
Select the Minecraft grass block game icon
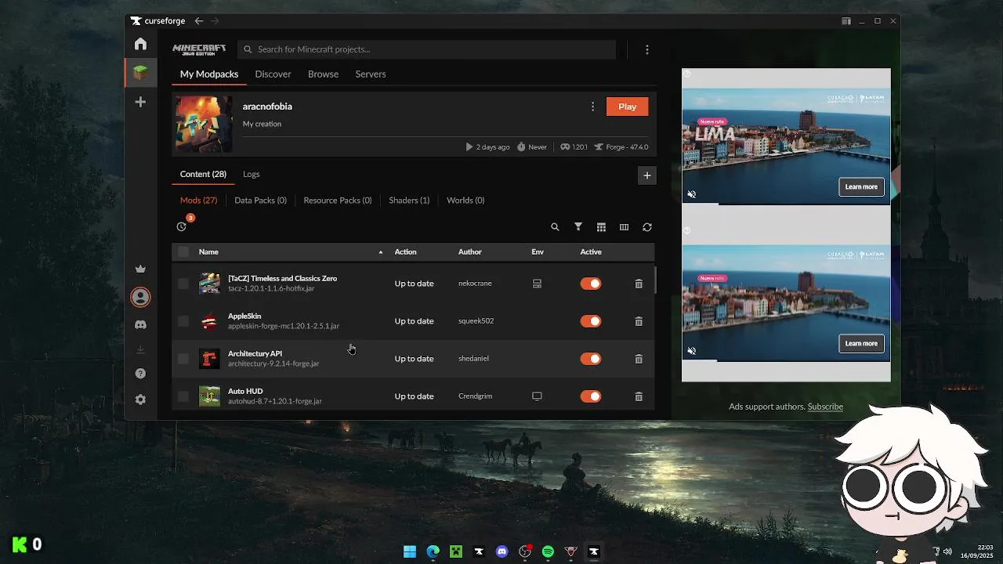pyautogui.click(x=140, y=72)
